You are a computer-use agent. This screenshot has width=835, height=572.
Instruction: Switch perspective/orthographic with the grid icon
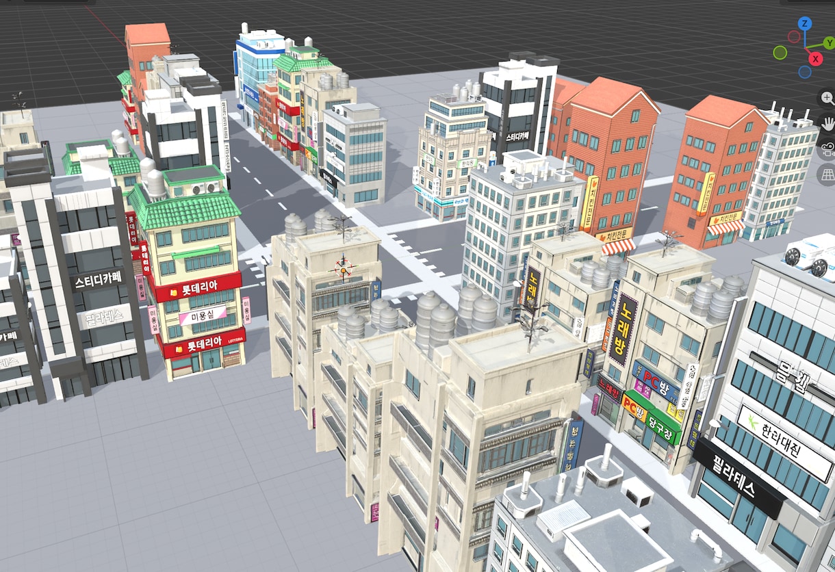pos(827,174)
